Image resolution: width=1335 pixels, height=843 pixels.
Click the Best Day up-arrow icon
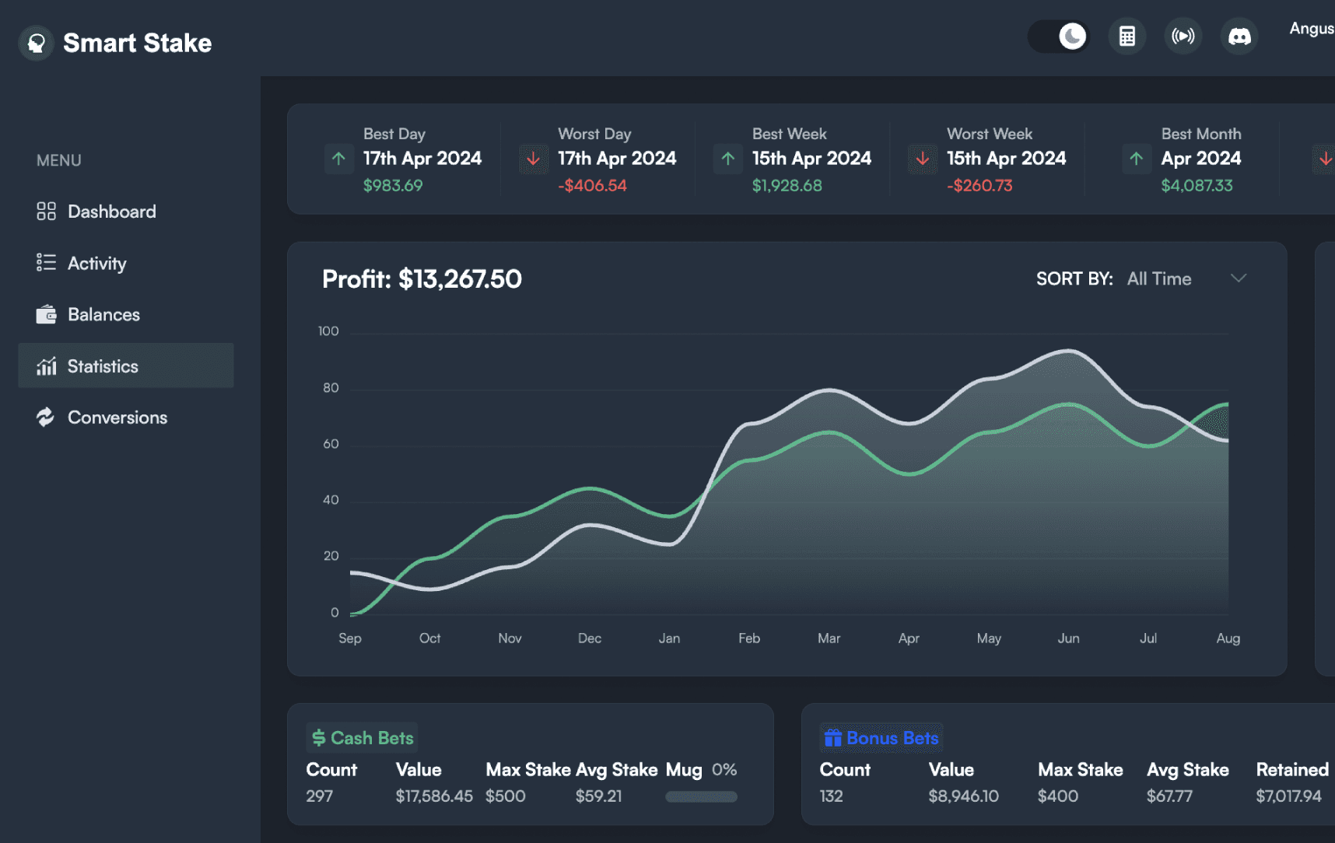[x=338, y=159]
